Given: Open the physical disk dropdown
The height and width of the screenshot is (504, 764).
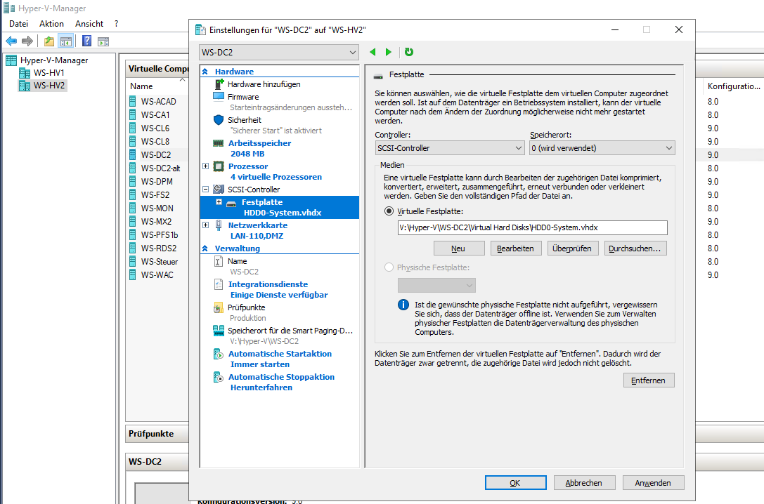Looking at the screenshot, I should [436, 285].
